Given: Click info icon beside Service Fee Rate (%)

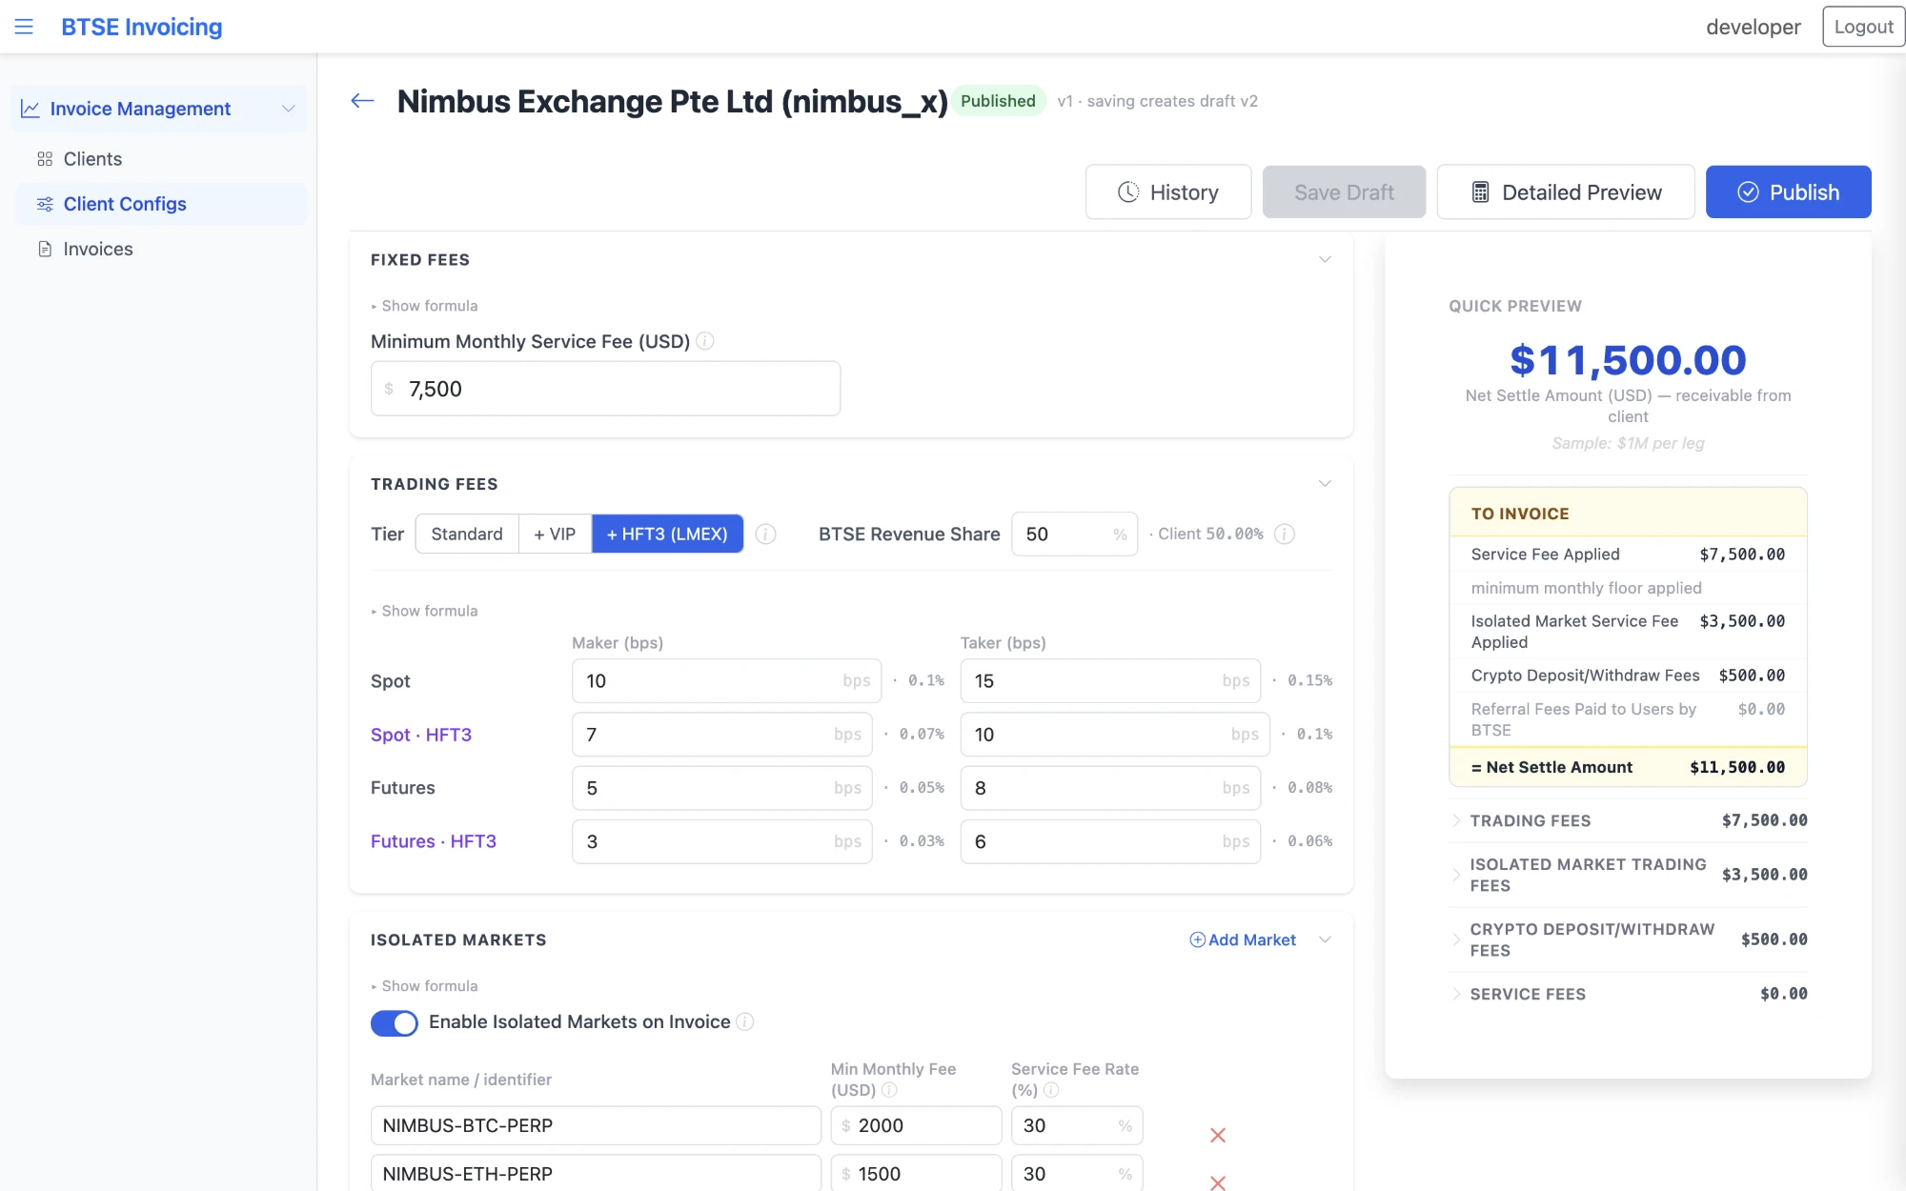Looking at the screenshot, I should [1051, 1090].
